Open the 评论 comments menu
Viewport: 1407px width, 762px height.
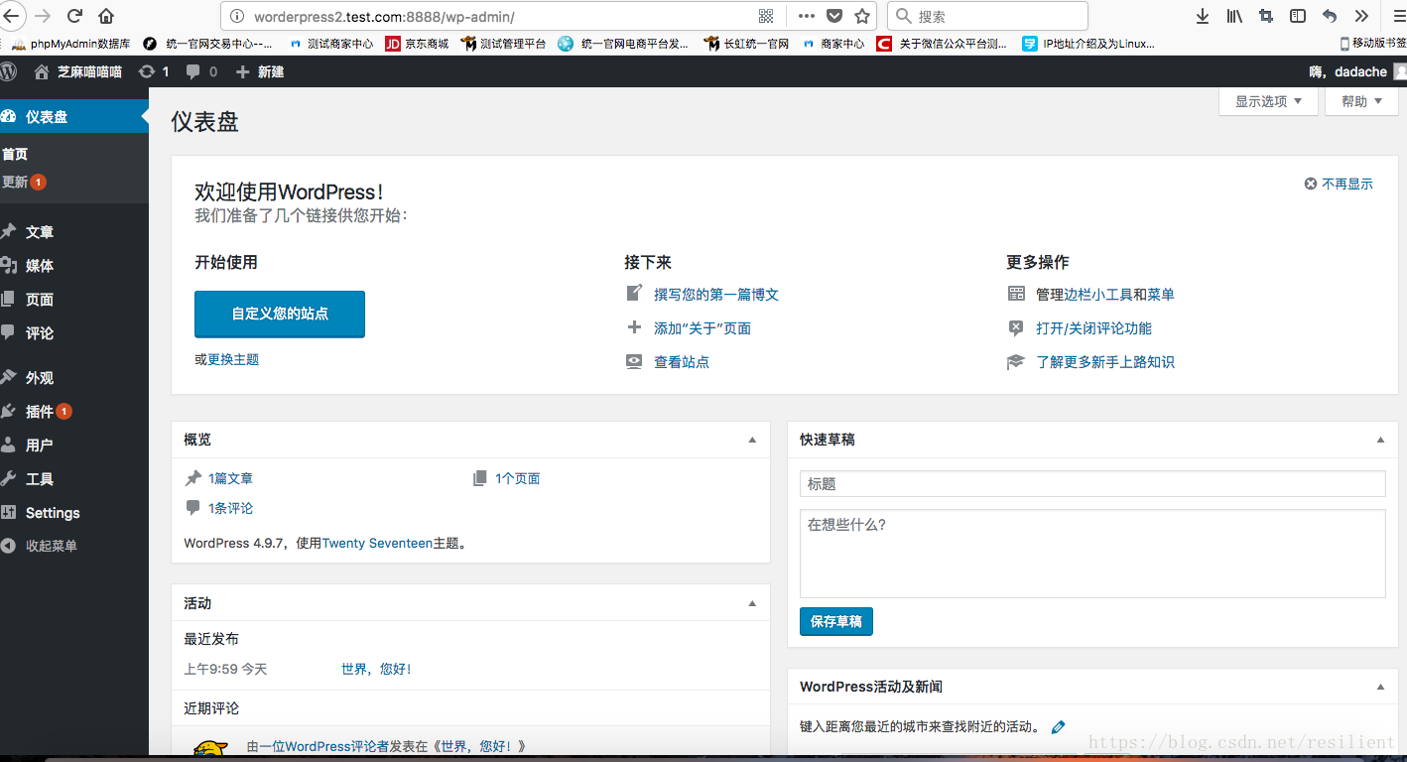point(74,333)
